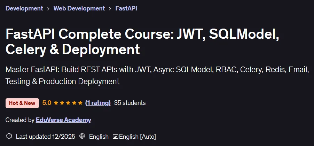
Task: Open the Development breadcrumb link
Action: tap(24, 8)
